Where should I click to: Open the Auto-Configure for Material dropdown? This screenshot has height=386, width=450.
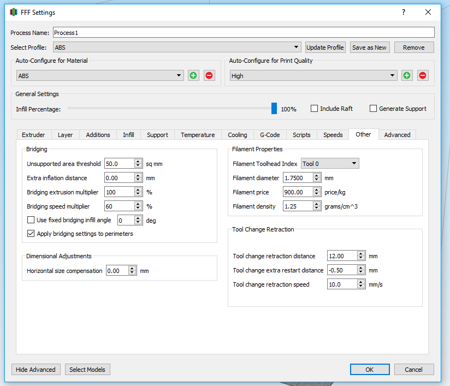pos(100,75)
